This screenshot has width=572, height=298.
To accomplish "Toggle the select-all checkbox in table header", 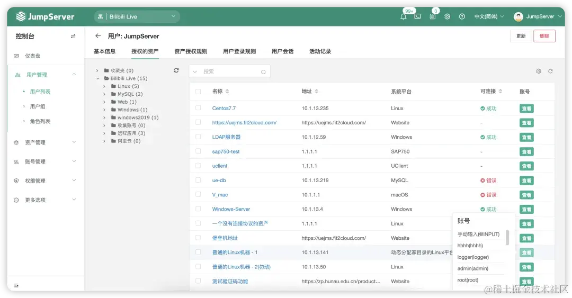I will pos(198,92).
